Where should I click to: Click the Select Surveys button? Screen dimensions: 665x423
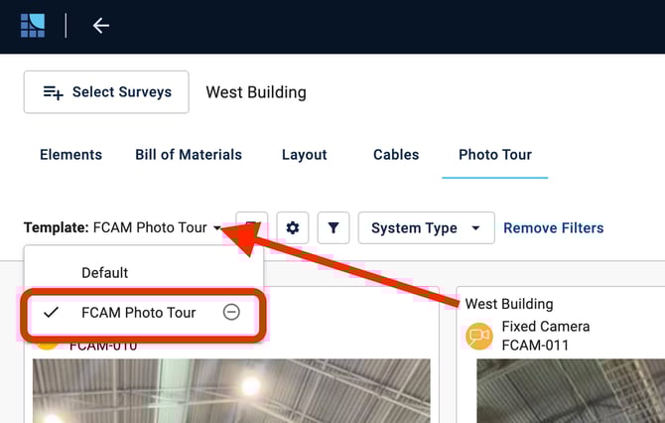(106, 92)
